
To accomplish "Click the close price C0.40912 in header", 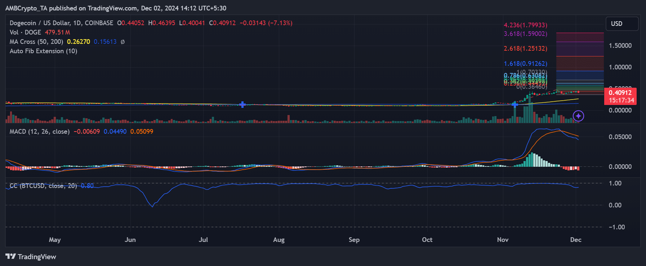I will (x=222, y=23).
